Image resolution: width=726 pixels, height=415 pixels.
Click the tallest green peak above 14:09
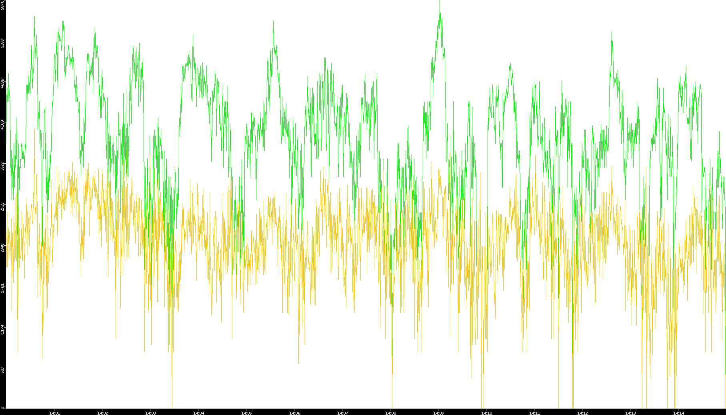coord(440,13)
